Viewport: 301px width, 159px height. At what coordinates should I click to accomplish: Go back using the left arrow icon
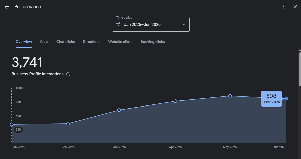point(7,7)
